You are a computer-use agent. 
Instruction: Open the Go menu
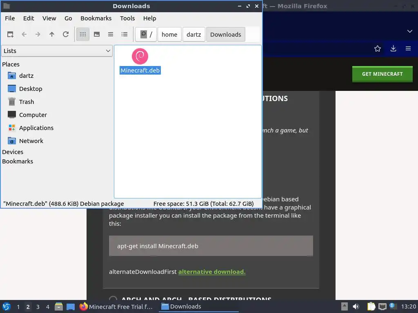coord(68,18)
